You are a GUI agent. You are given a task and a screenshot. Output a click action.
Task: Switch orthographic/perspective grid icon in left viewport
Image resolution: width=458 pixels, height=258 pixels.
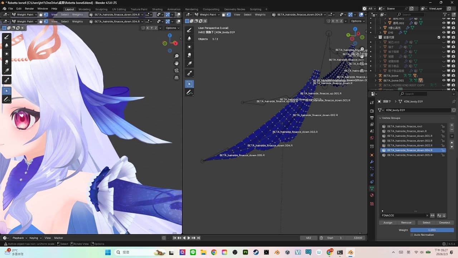tap(177, 78)
